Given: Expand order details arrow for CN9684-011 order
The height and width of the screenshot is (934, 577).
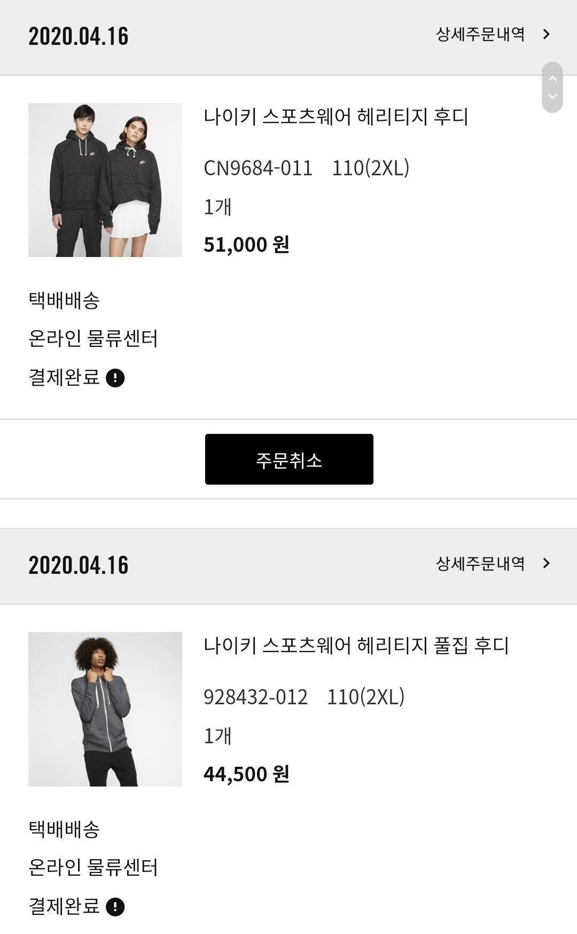Looking at the screenshot, I should click(x=546, y=35).
